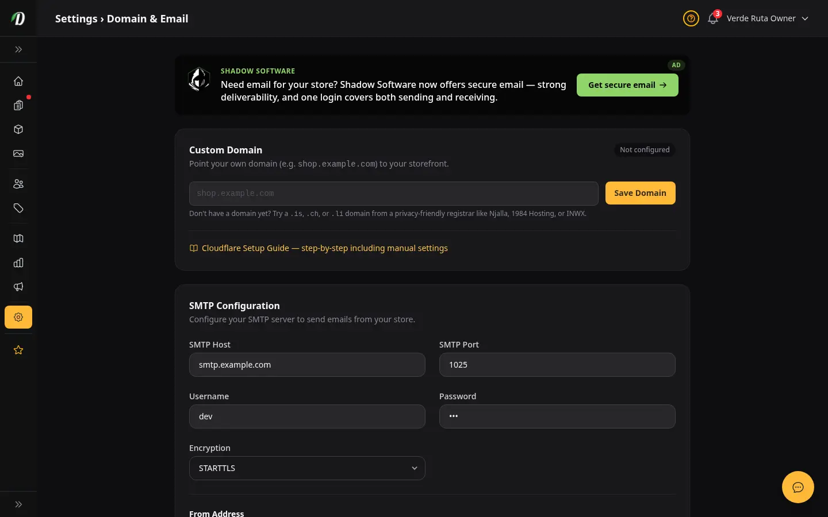Click the SMTP Configuration heading
Viewport: 828px width, 517px height.
[x=235, y=306]
